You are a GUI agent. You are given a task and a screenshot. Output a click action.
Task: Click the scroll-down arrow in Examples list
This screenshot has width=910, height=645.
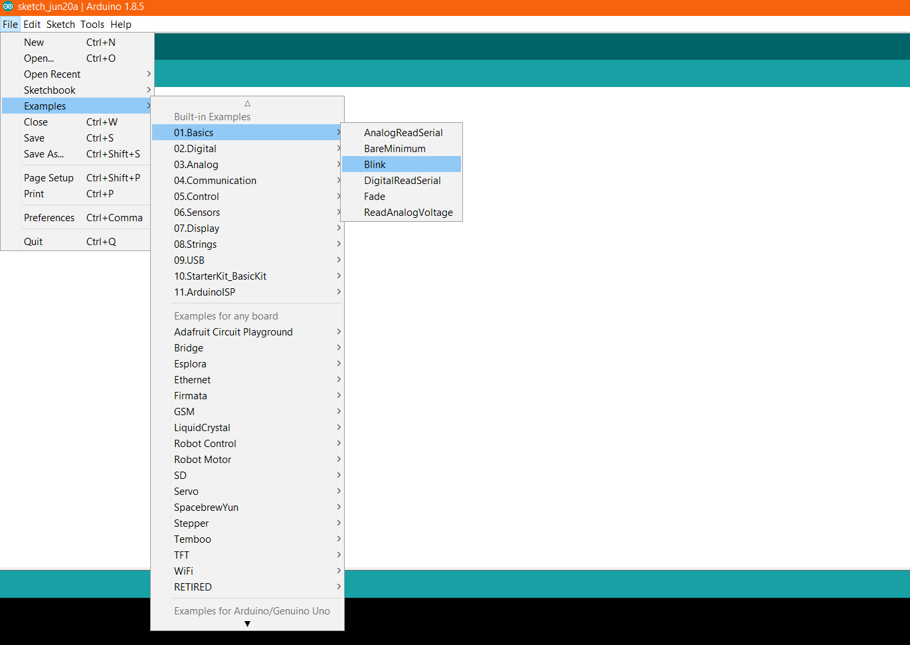[247, 624]
